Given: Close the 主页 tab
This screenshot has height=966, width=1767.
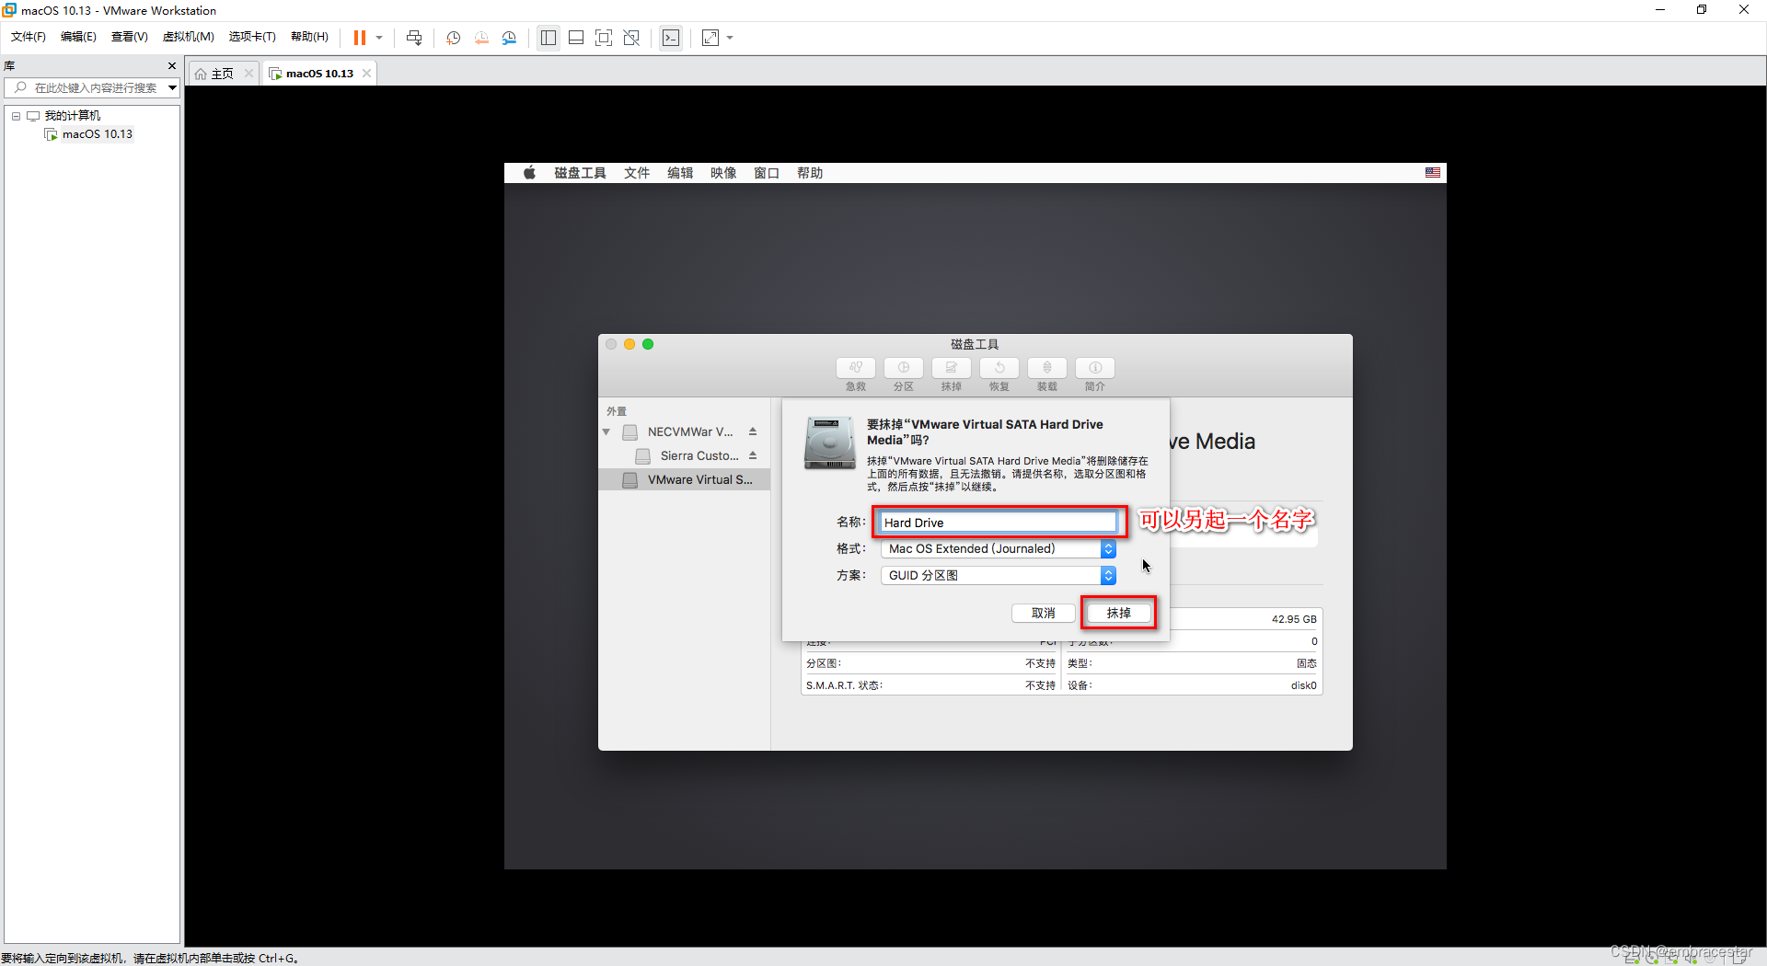Looking at the screenshot, I should 248,74.
